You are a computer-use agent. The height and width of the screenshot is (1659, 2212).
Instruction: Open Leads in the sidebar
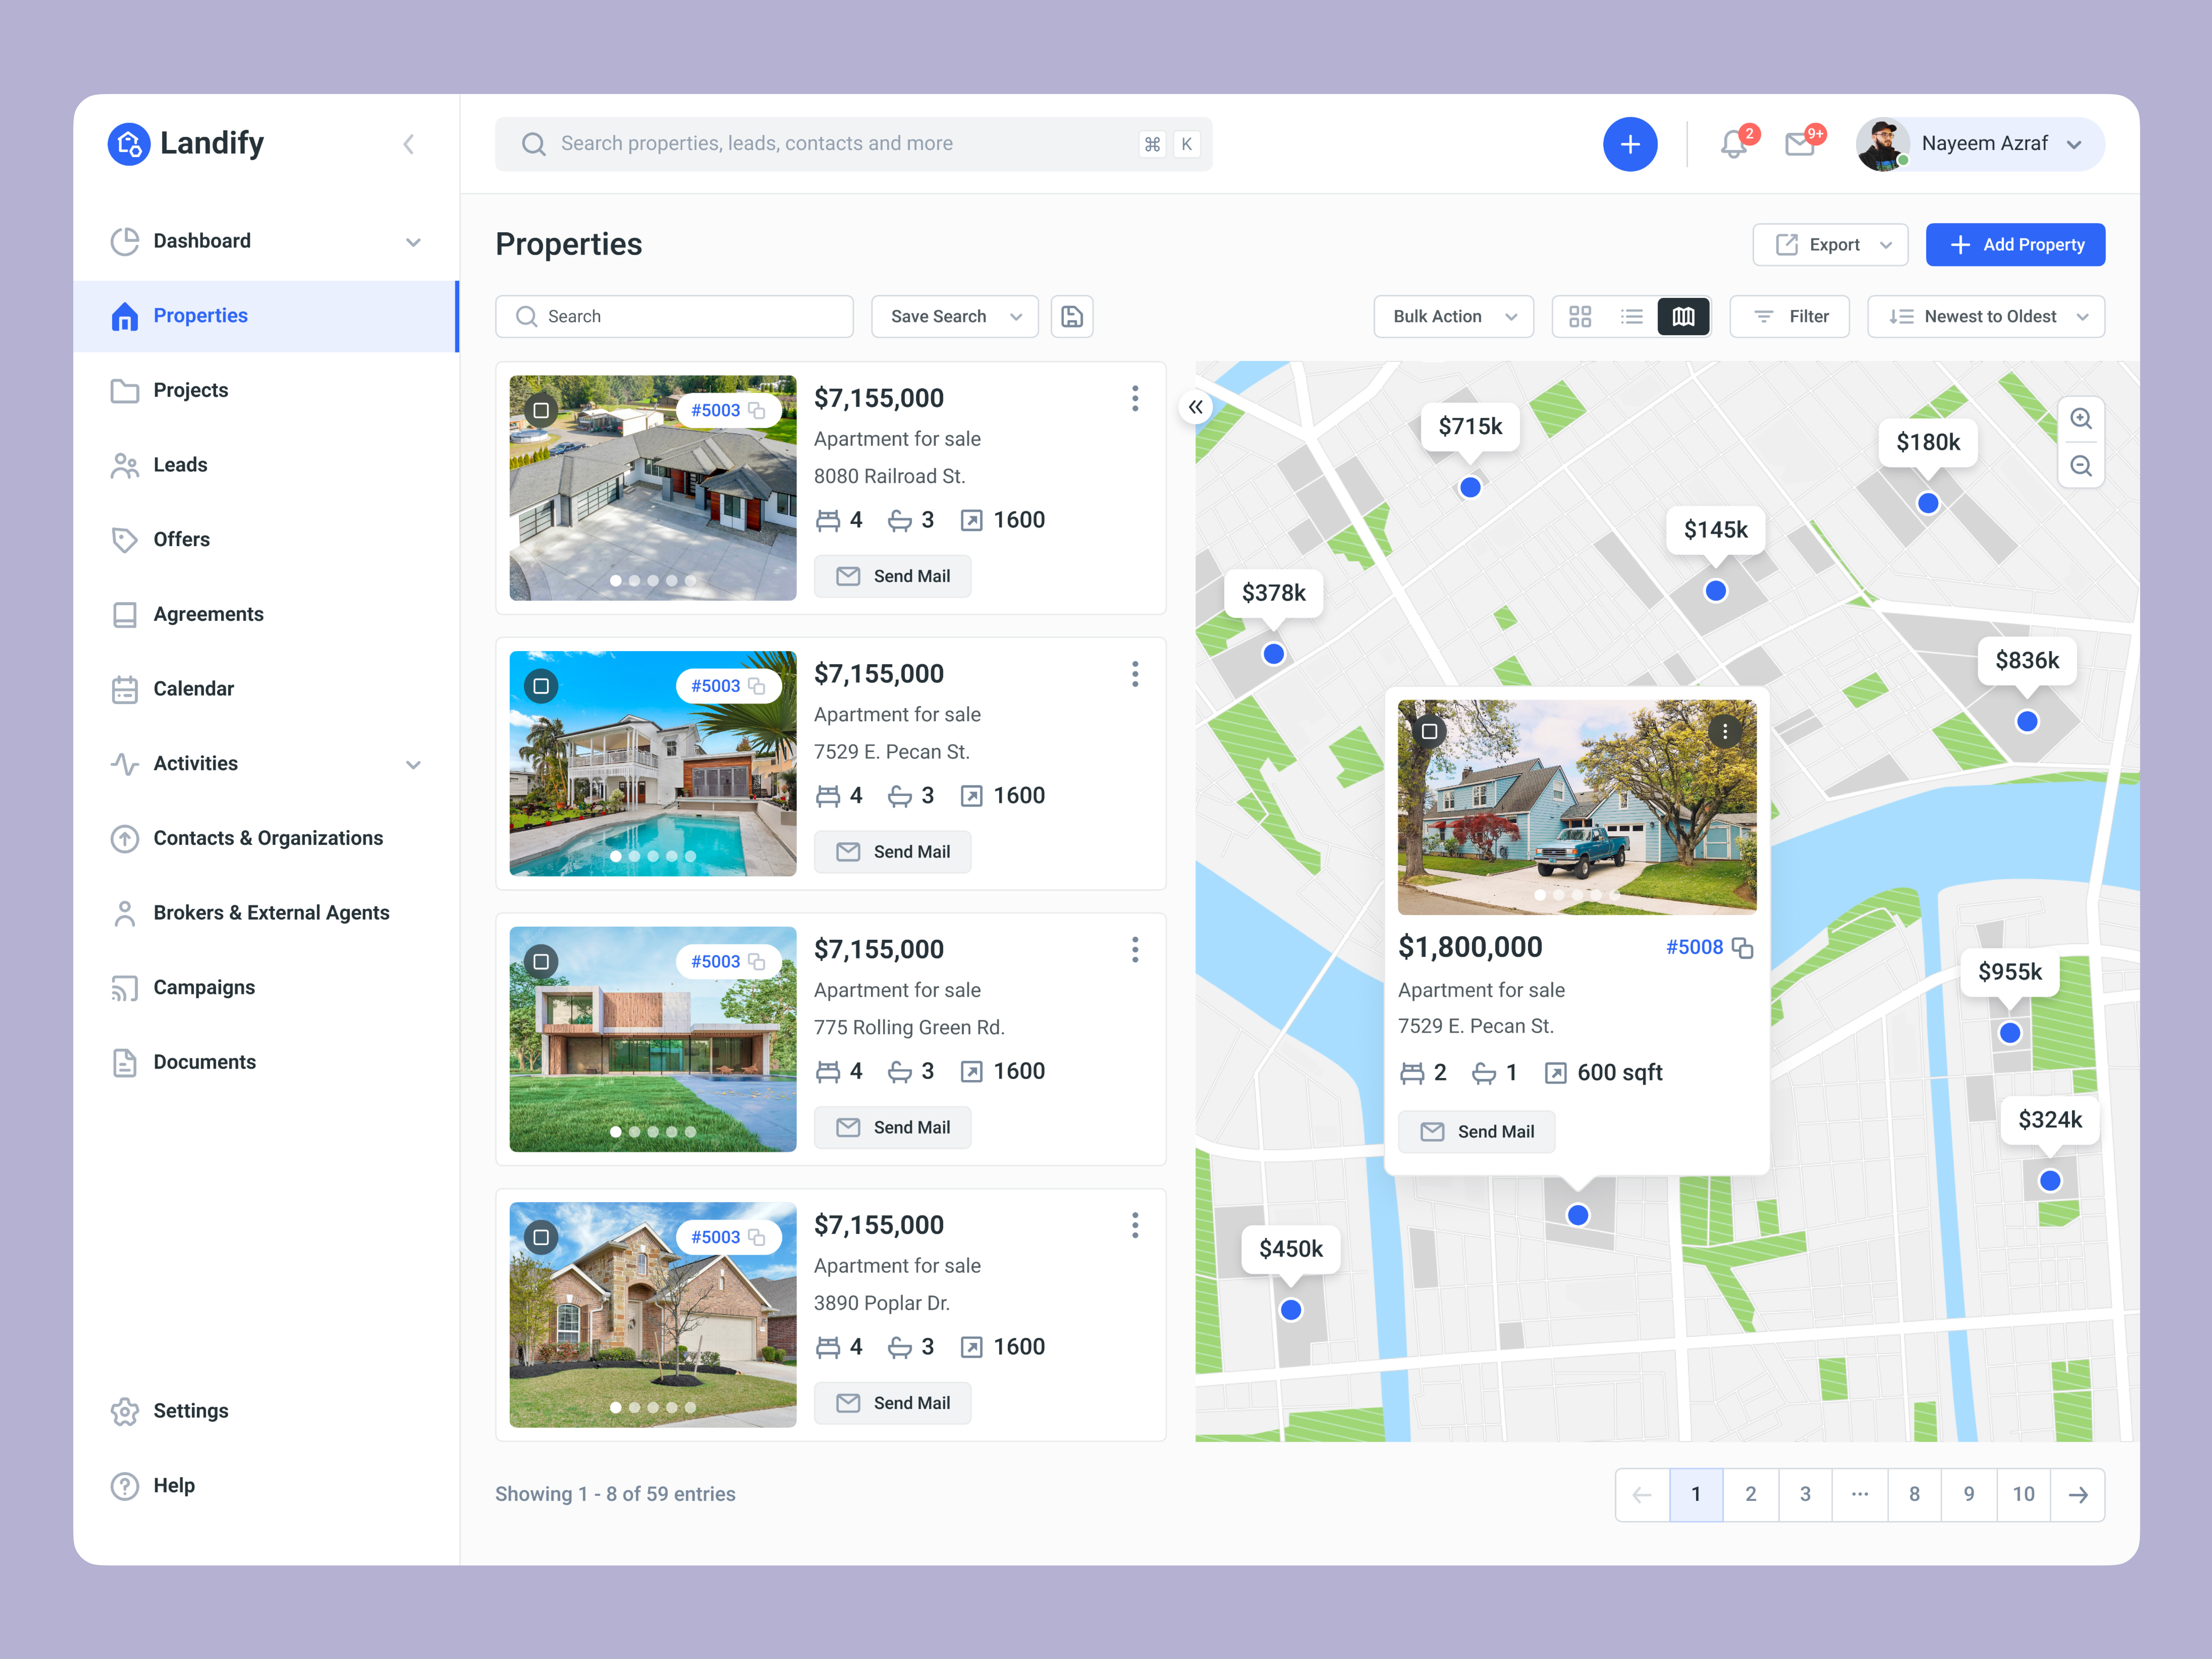[180, 465]
